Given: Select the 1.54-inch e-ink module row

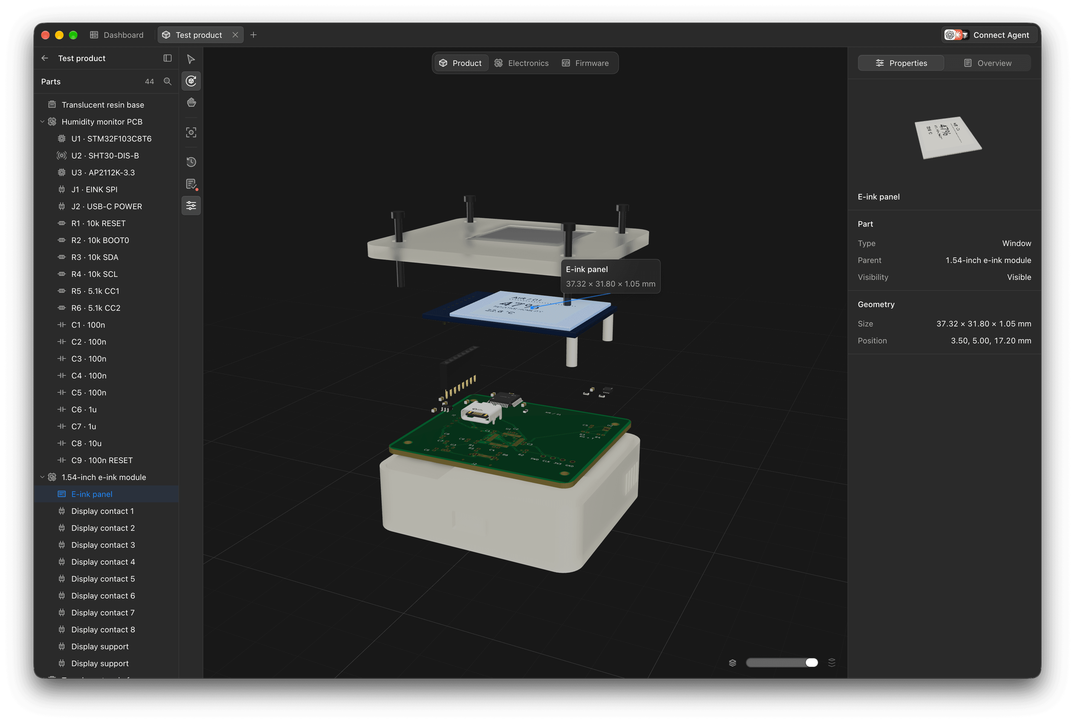Looking at the screenshot, I should pyautogui.click(x=106, y=477).
